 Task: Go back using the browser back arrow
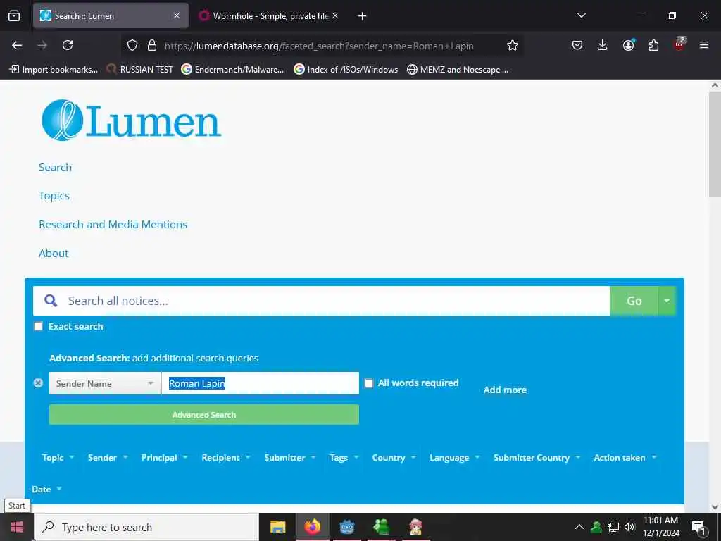pyautogui.click(x=17, y=45)
